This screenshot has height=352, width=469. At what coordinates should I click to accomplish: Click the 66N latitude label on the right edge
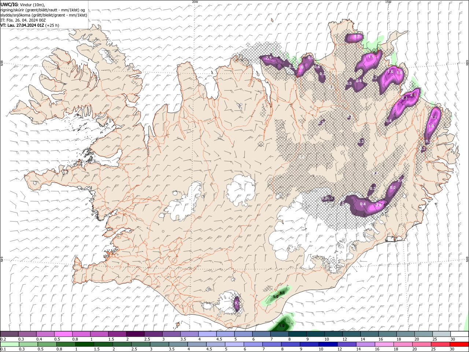point(467,63)
